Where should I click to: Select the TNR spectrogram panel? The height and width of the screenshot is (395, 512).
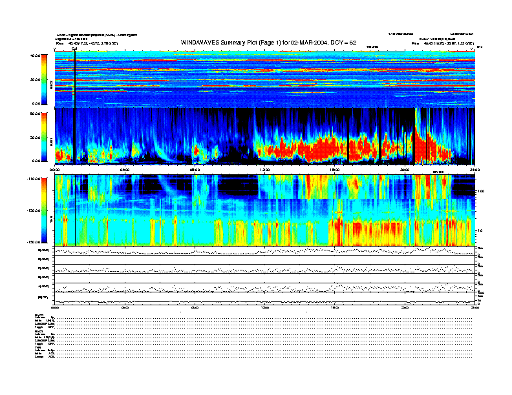265,210
